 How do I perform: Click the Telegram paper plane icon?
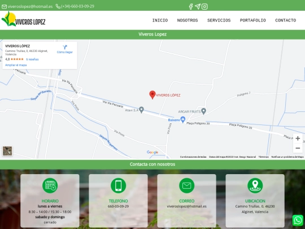[198, 6]
